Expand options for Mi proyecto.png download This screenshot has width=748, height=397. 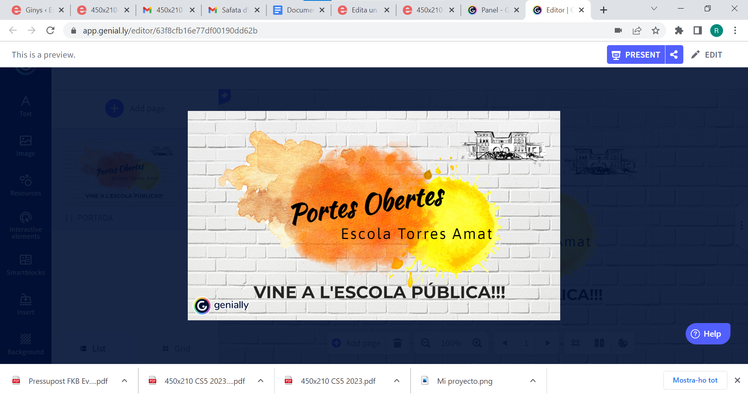(x=533, y=381)
